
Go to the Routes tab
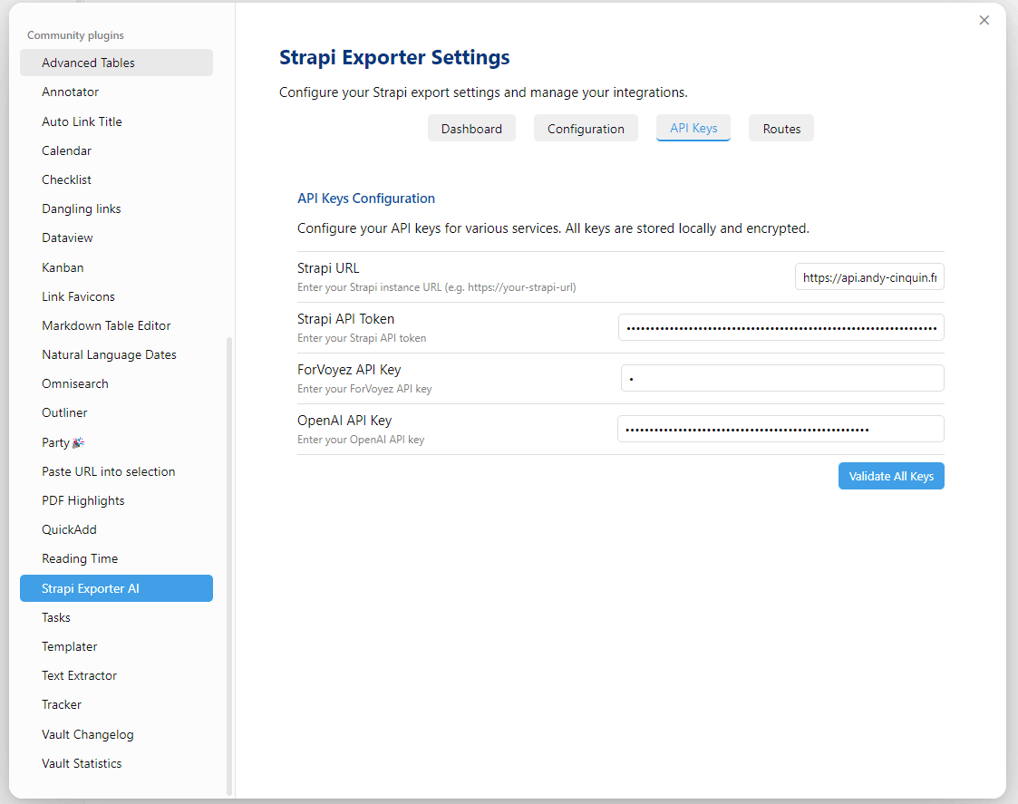781,129
